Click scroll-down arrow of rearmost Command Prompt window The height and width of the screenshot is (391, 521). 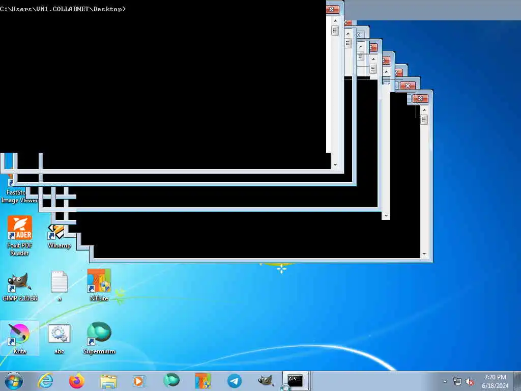424,255
